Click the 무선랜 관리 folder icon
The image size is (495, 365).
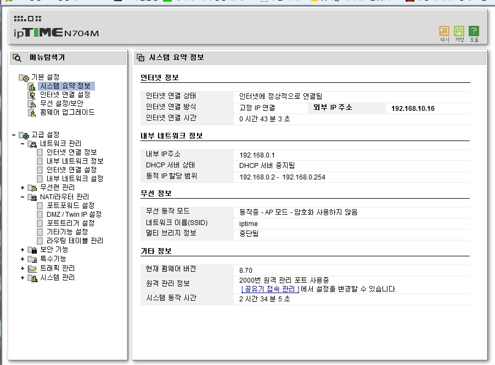point(32,188)
